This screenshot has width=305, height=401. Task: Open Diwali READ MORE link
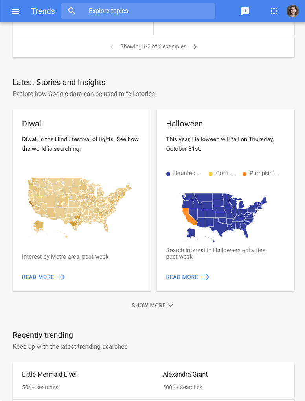click(38, 277)
